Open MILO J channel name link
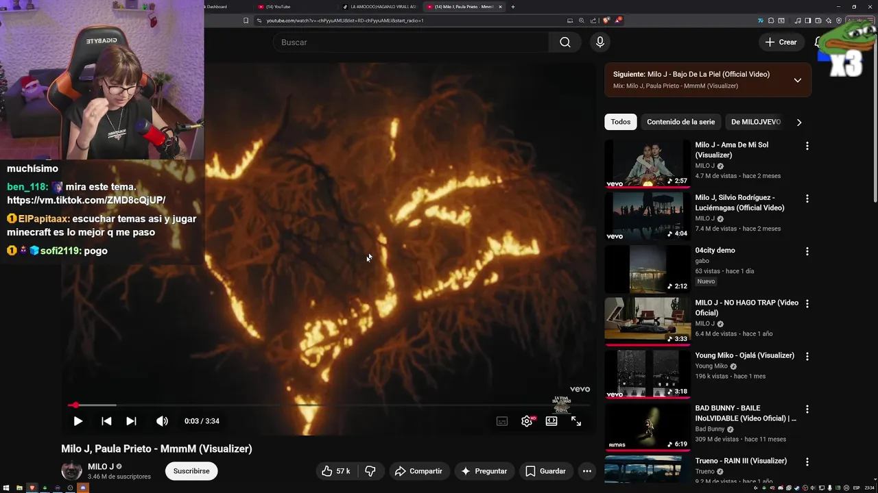878x493 pixels. coord(101,466)
